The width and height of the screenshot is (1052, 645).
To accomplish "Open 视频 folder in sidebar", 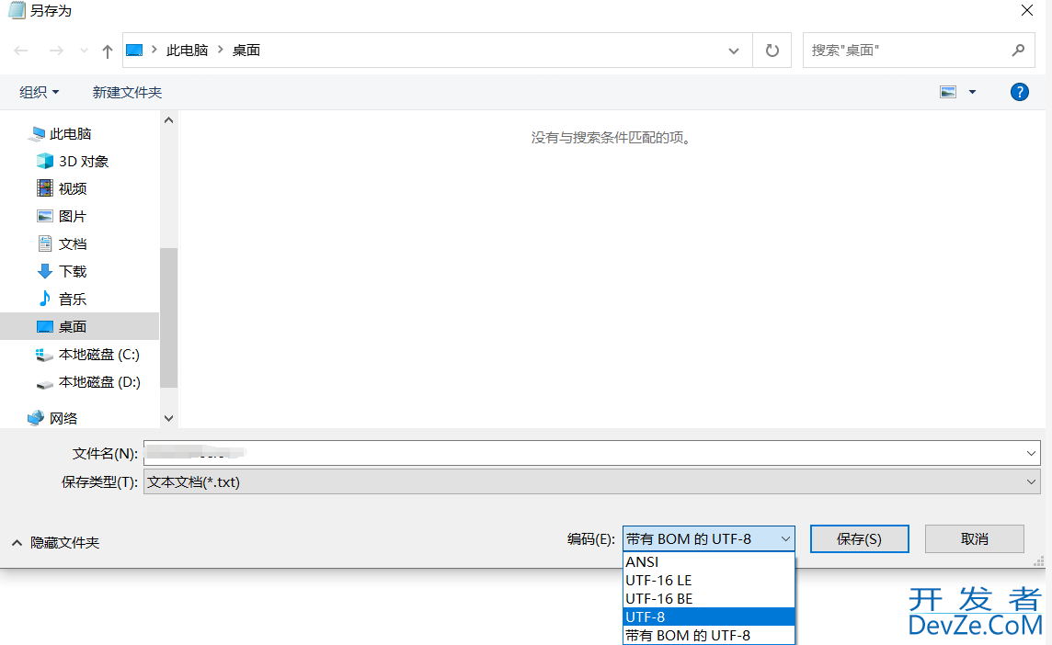I will pyautogui.click(x=73, y=189).
